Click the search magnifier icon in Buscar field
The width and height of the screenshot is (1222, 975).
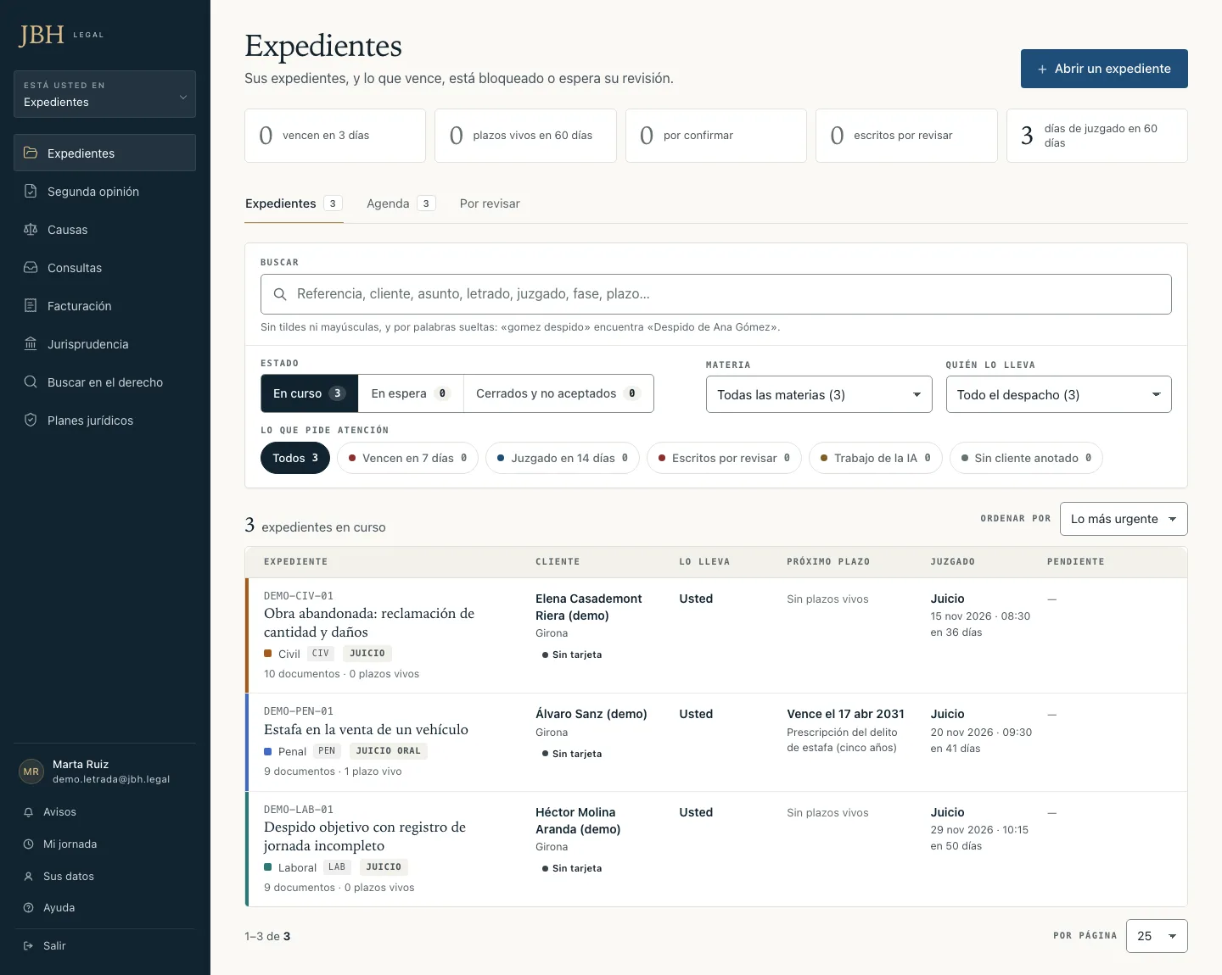click(280, 294)
